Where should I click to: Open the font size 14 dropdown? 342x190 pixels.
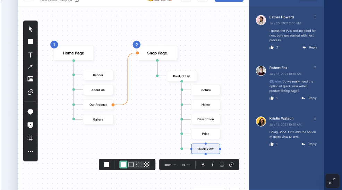pos(186,165)
